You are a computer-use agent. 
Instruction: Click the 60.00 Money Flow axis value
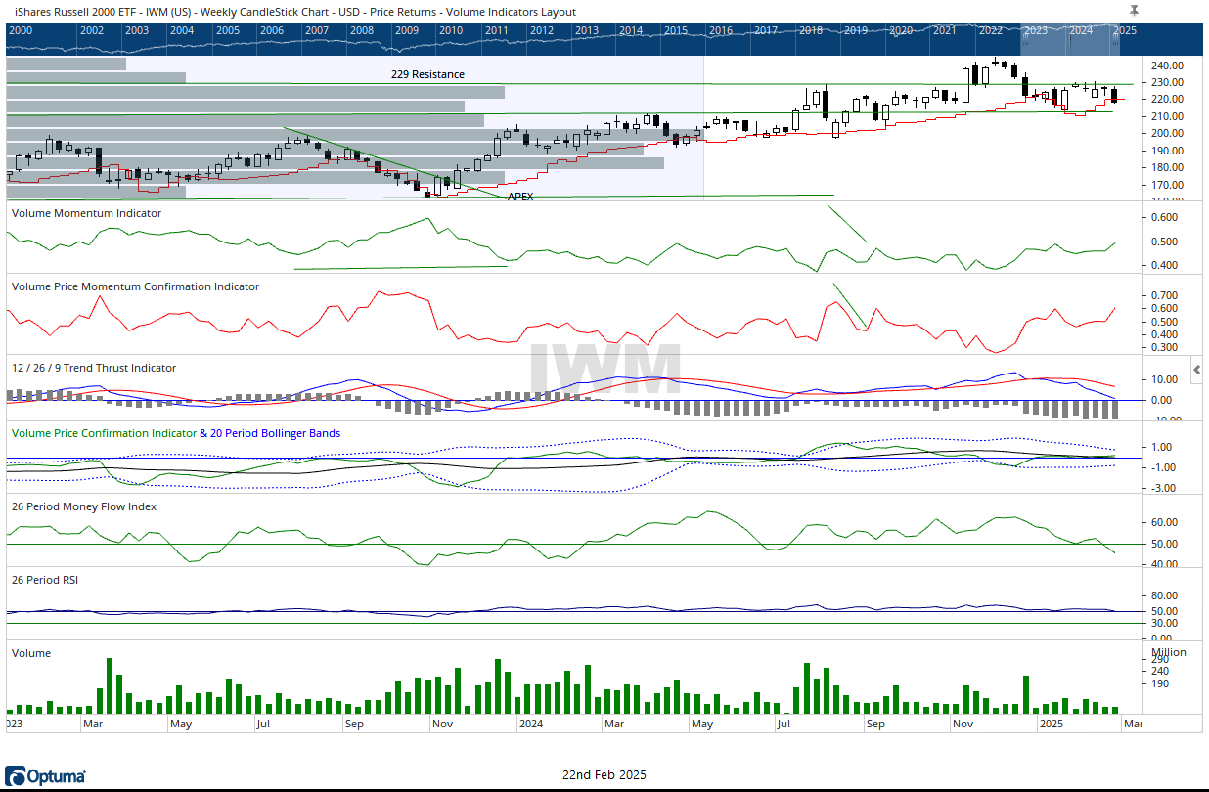[1165, 522]
